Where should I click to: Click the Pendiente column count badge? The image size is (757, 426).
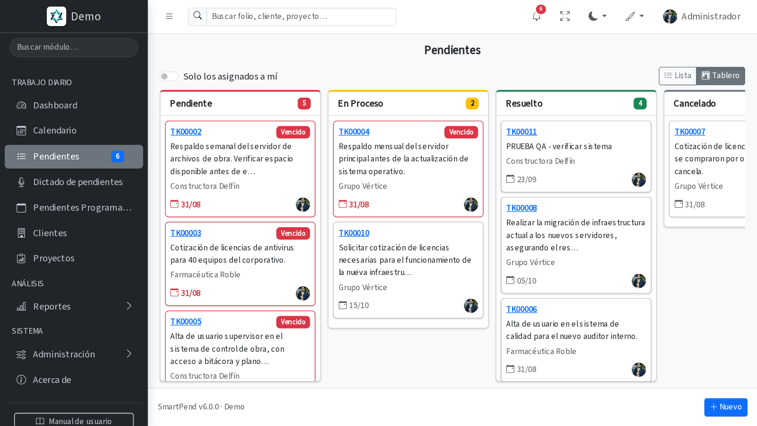[x=304, y=103]
